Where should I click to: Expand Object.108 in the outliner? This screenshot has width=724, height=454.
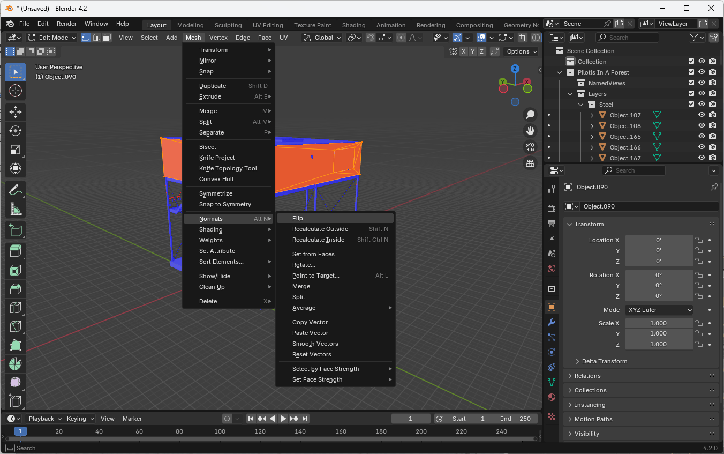[592, 126]
